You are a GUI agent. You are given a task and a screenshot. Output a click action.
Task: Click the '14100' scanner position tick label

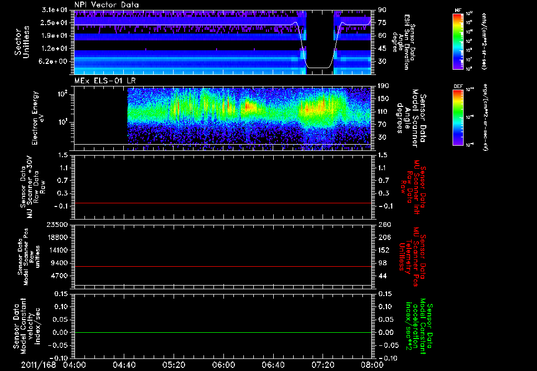coord(58,250)
